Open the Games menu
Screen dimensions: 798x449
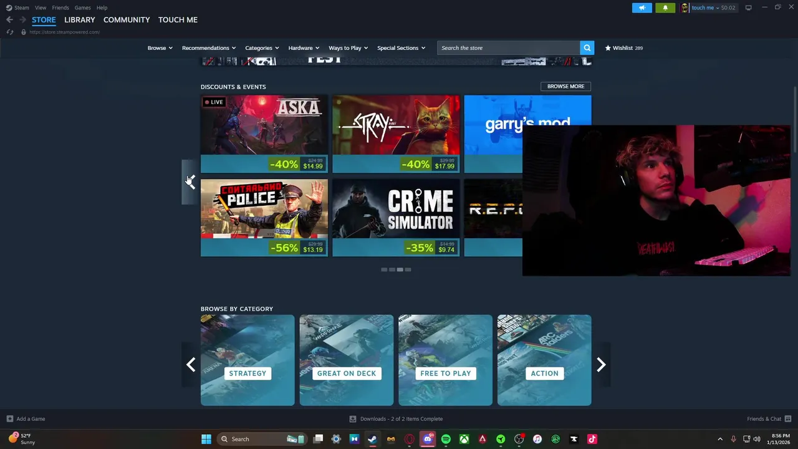pyautogui.click(x=82, y=7)
